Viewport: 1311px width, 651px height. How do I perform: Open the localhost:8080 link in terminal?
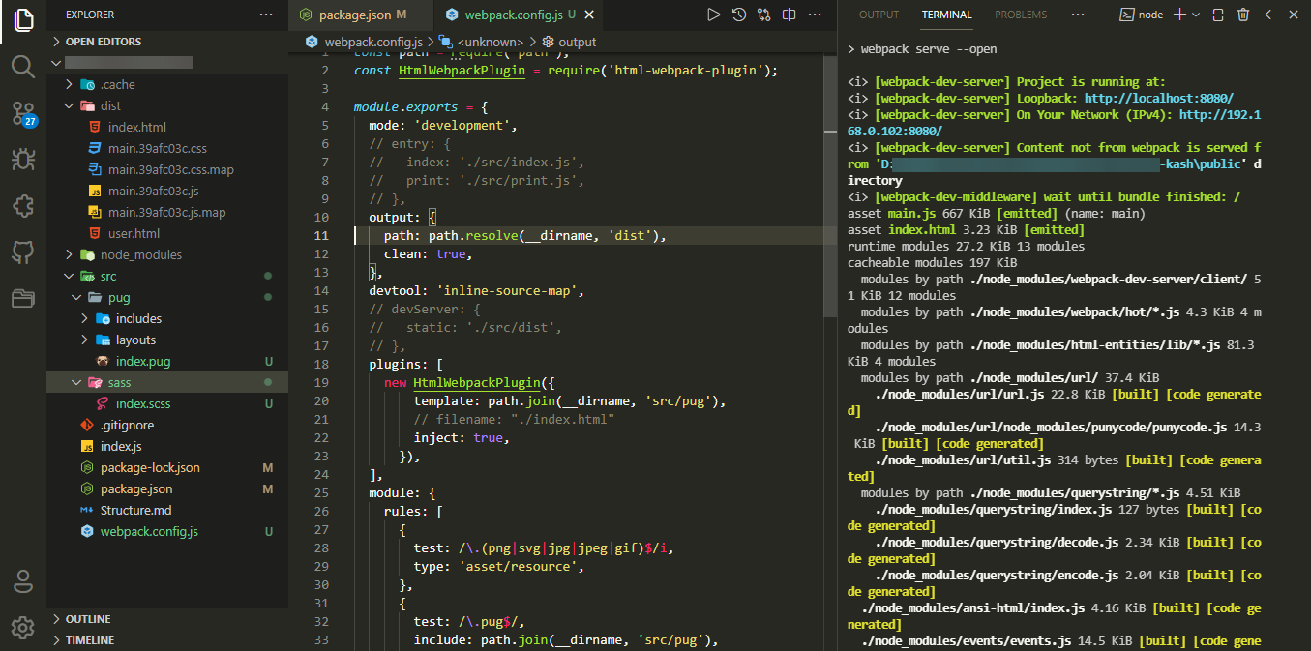1158,98
